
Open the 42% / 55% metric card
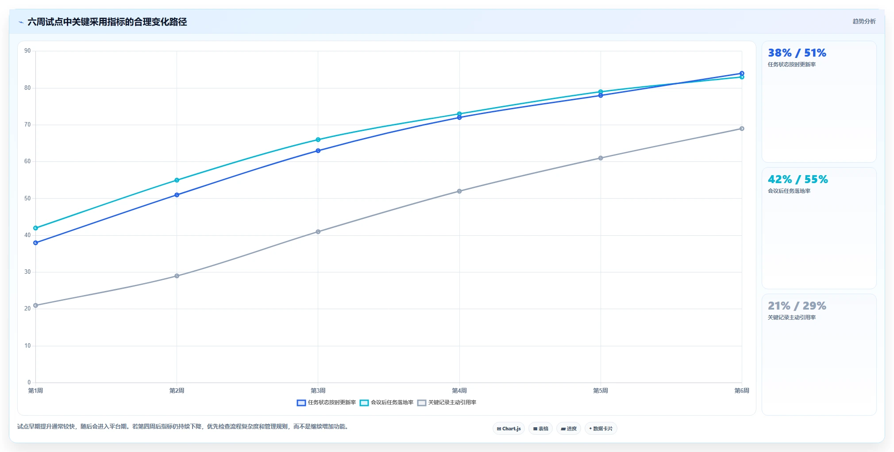point(819,228)
